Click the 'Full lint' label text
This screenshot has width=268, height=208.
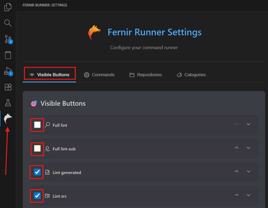[x=60, y=125]
